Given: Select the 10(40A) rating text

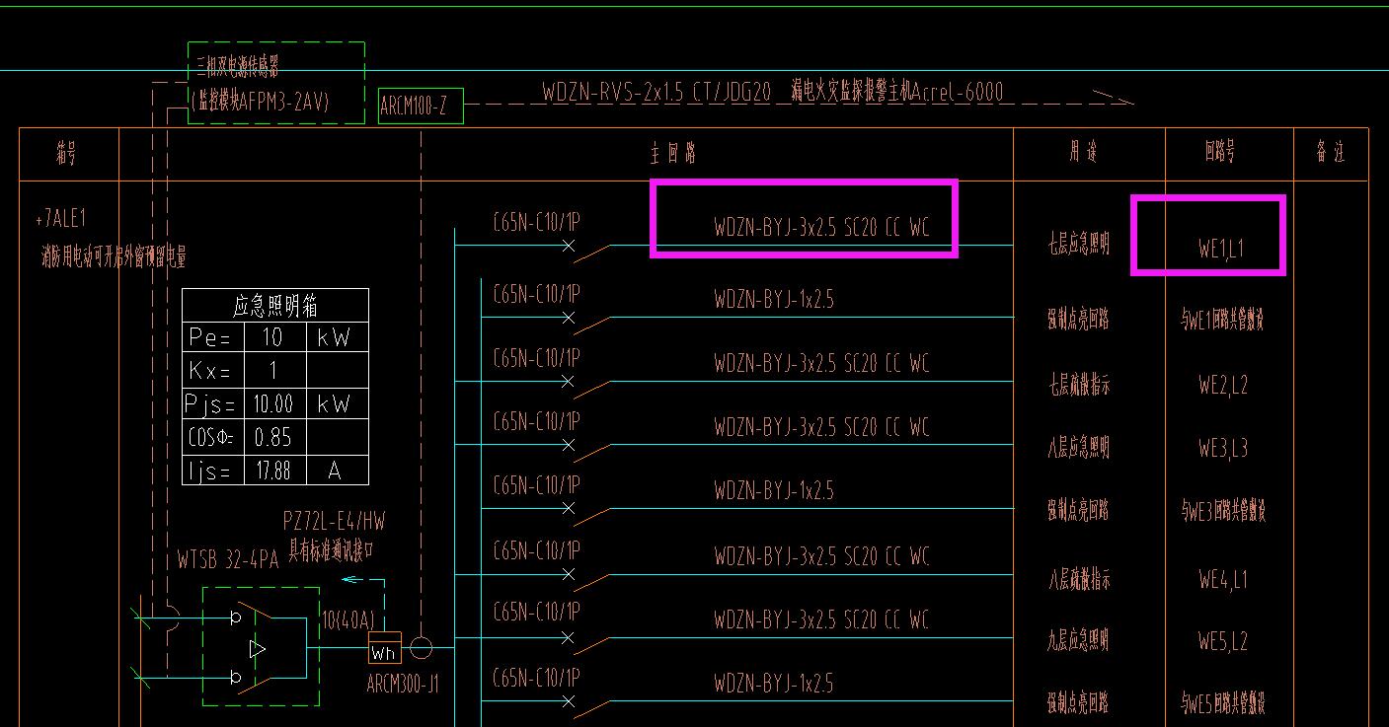Looking at the screenshot, I should (348, 620).
